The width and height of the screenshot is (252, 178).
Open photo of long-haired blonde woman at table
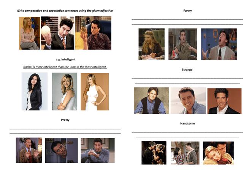click(x=152, y=44)
